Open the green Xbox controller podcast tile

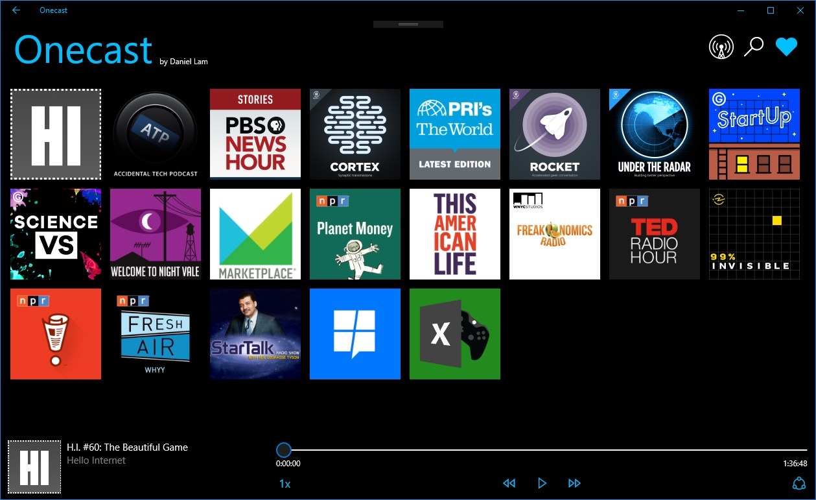click(455, 334)
